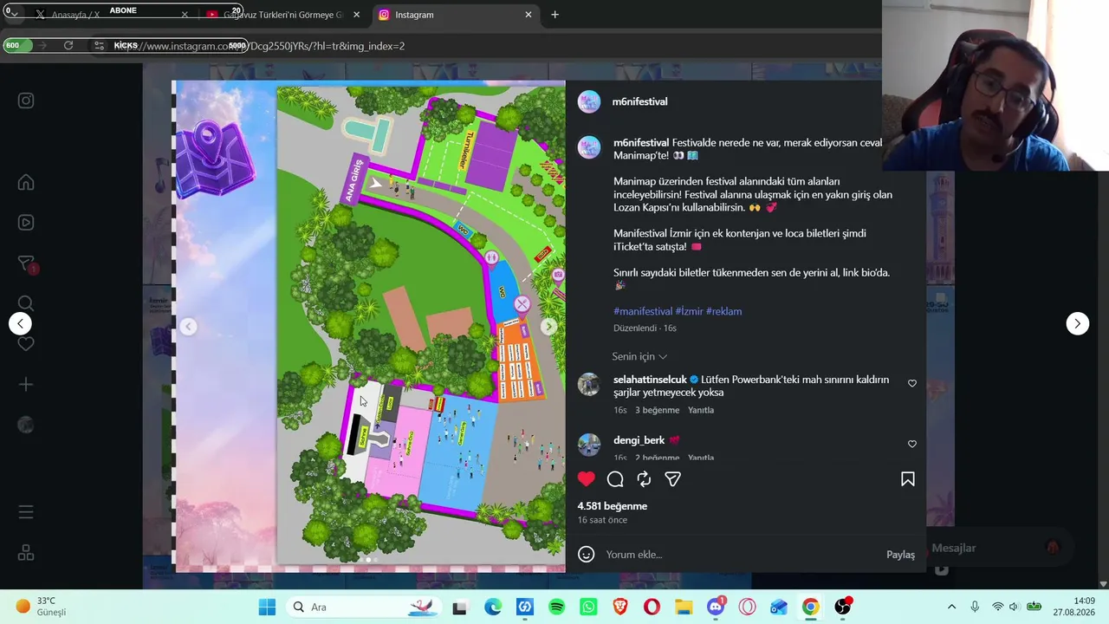The height and width of the screenshot is (624, 1109).
Task: Open emoji picker in comment box
Action: [x=587, y=555]
